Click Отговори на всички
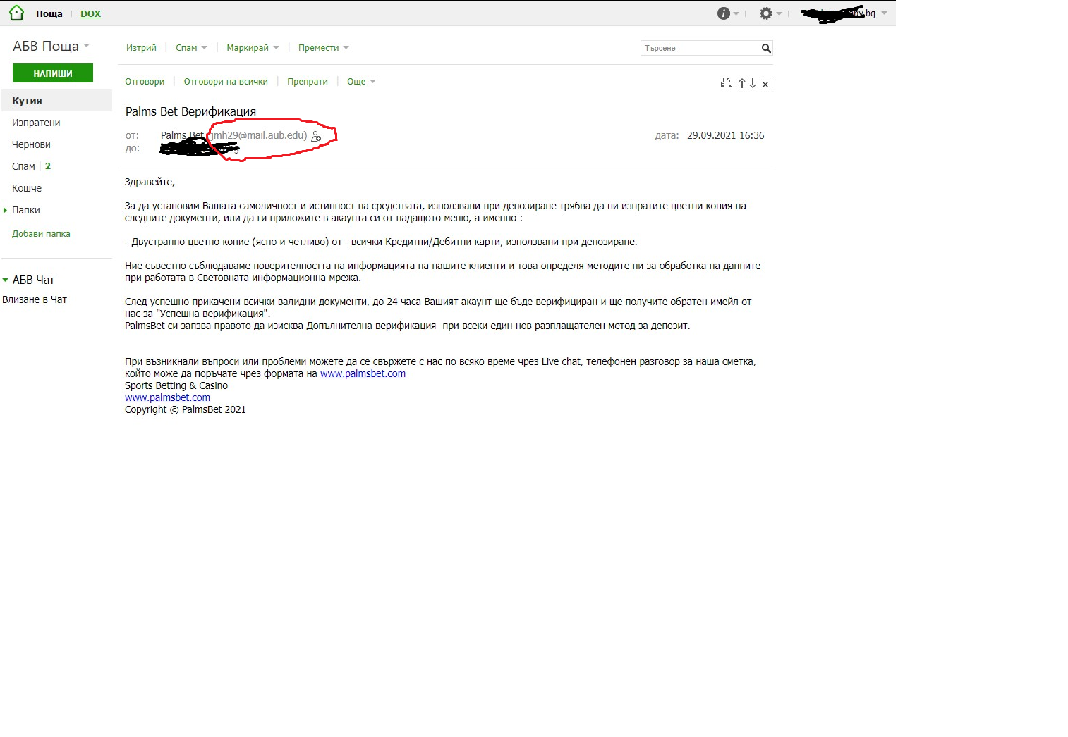The width and height of the screenshot is (1068, 737). click(x=226, y=82)
